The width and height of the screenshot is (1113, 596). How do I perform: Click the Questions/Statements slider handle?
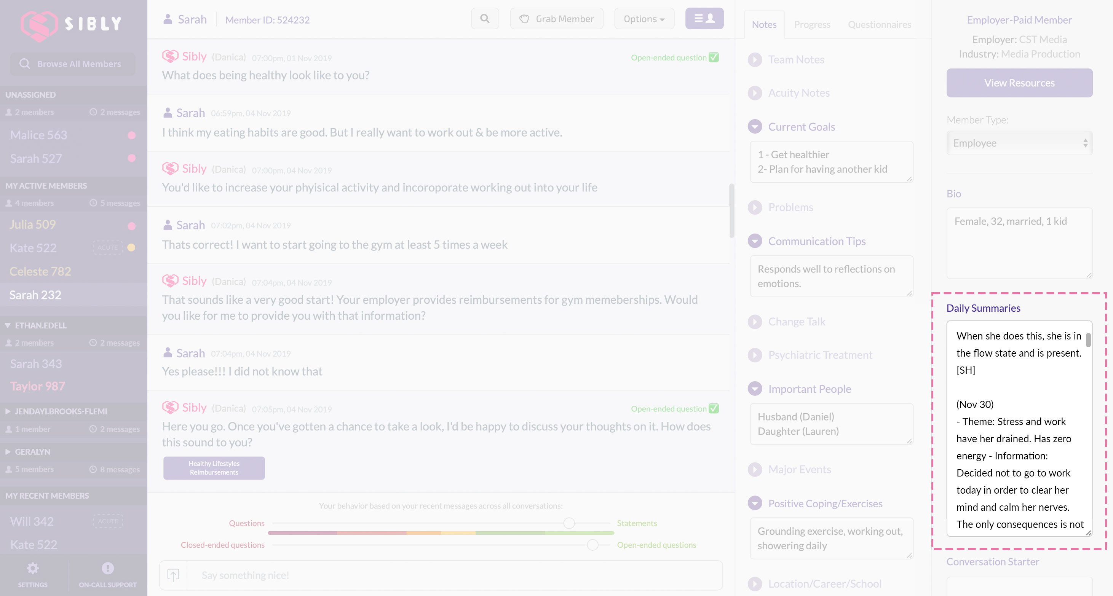[x=569, y=523]
